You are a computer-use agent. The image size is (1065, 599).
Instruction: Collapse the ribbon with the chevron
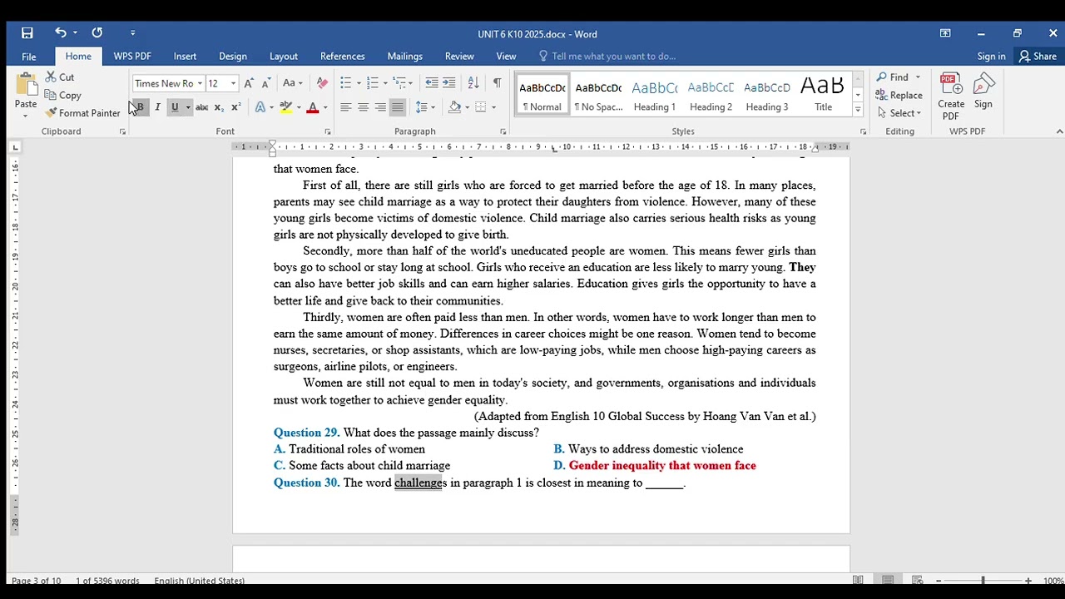(x=1059, y=131)
